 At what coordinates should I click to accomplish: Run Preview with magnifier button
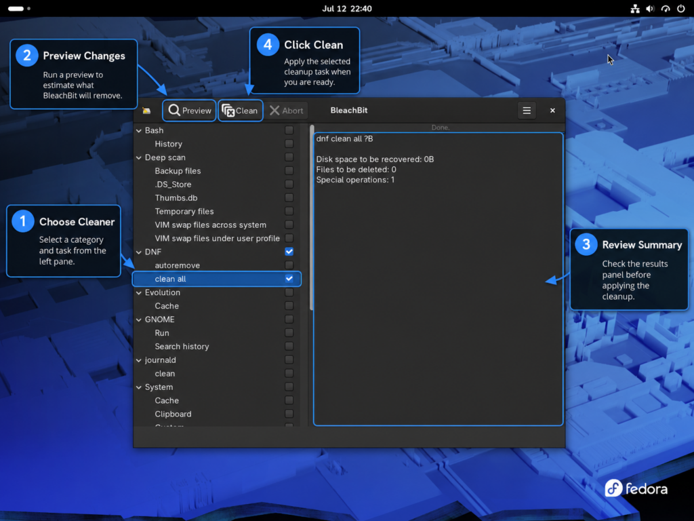[x=190, y=111]
